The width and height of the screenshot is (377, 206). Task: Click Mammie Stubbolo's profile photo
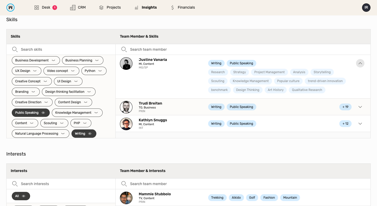[126, 198]
